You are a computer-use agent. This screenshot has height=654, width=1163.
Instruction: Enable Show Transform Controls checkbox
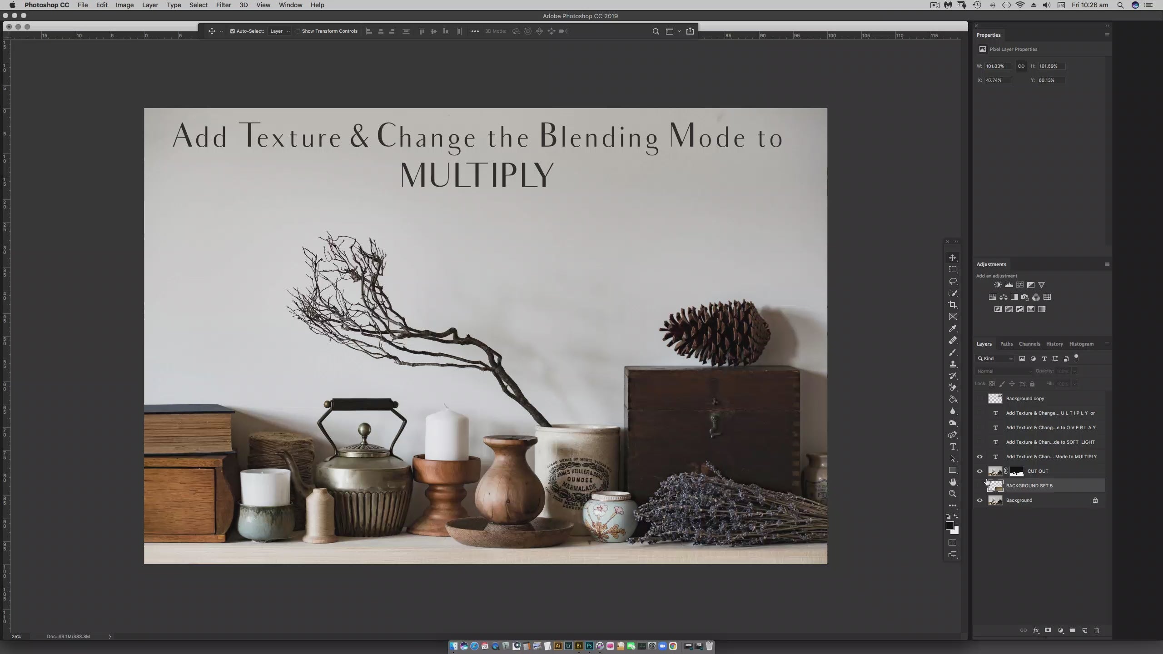click(x=298, y=31)
